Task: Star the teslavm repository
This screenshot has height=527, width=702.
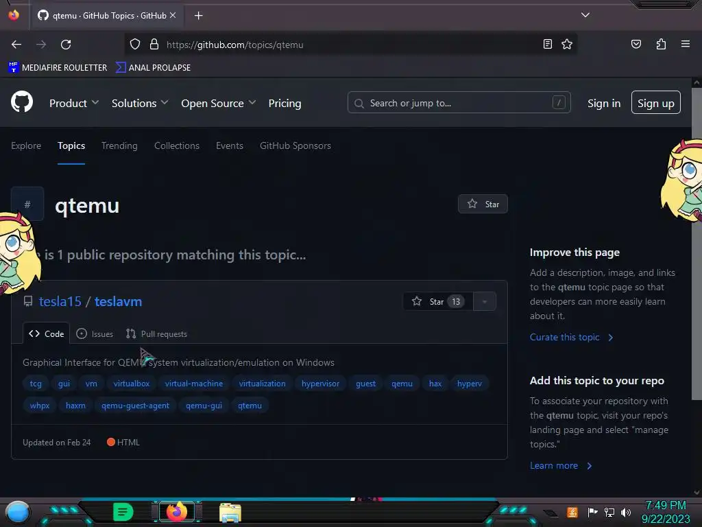Action: 438,302
